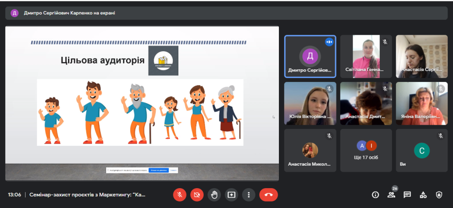Screen dimensions: 453x208
Task: Select Юлія Вікторівна video tile
Action: 310,104
